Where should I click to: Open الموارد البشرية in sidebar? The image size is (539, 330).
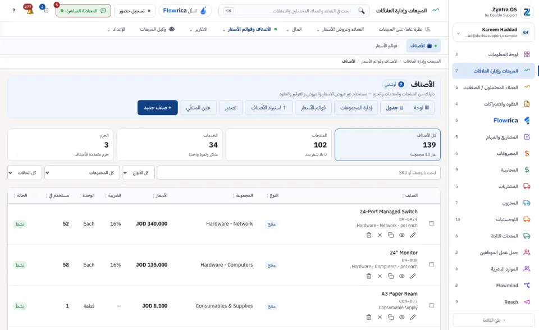click(494, 269)
